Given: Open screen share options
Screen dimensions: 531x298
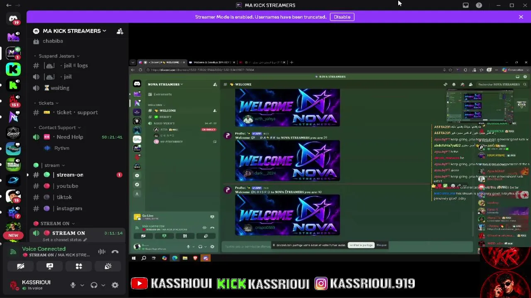Looking at the screenshot, I should pos(50,266).
